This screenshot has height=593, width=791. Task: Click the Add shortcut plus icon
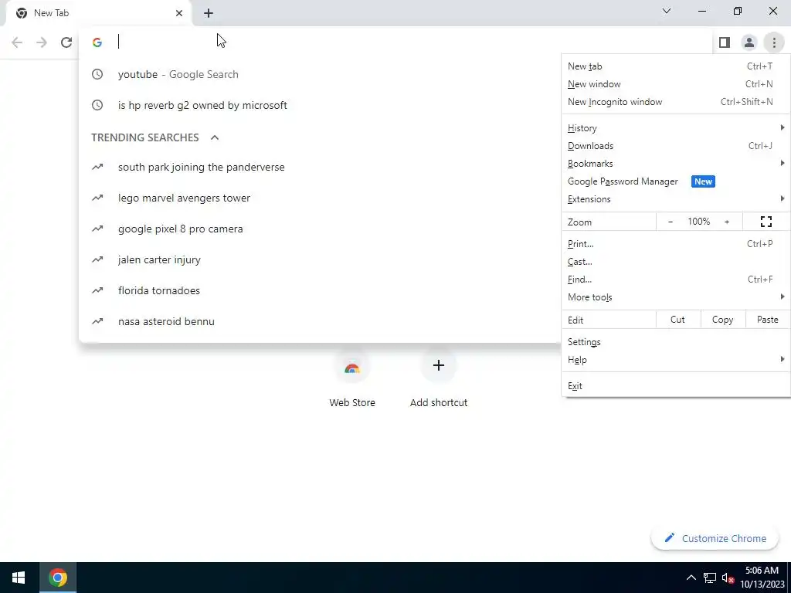coord(439,365)
